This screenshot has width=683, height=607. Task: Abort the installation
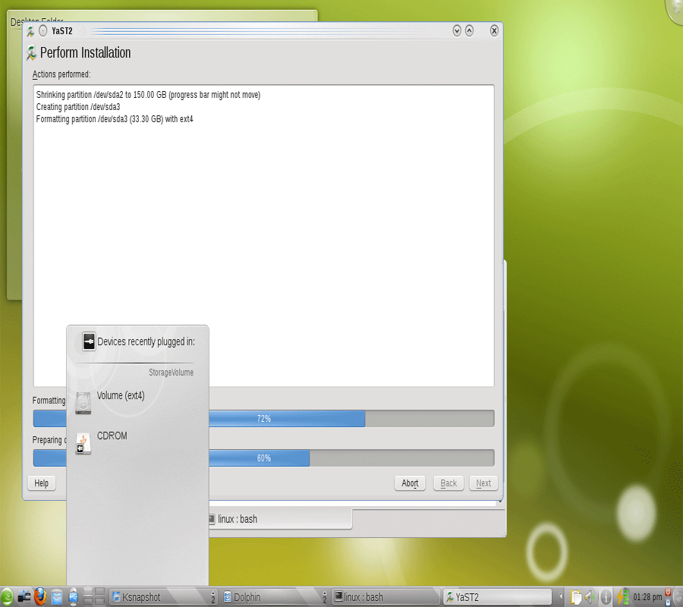pyautogui.click(x=410, y=483)
